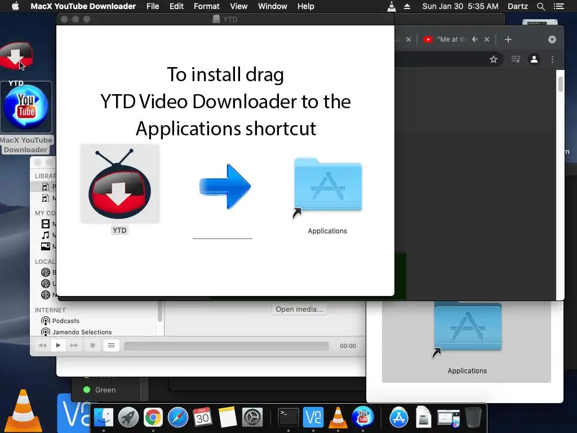Select the MacX YouTube Downloader desktop icon
This screenshot has width=577, height=433.
click(26, 107)
